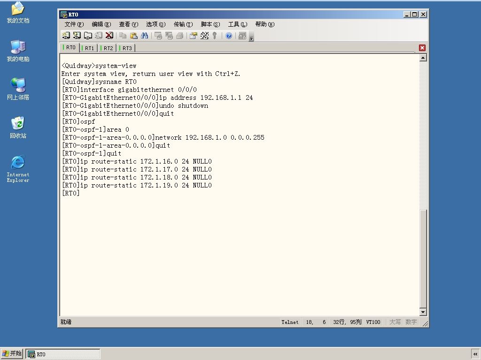Click the Quick Connect lightning icon

(77, 36)
